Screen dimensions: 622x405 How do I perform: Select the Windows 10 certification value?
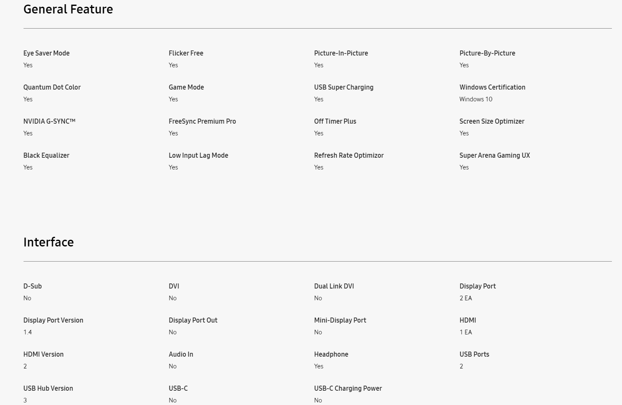tap(476, 99)
